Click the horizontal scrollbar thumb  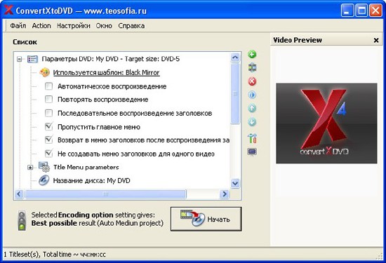tap(105, 194)
